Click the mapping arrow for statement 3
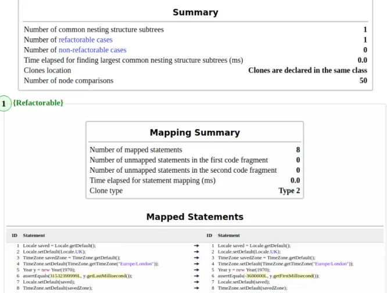The height and width of the screenshot is (293, 387). tap(196, 258)
